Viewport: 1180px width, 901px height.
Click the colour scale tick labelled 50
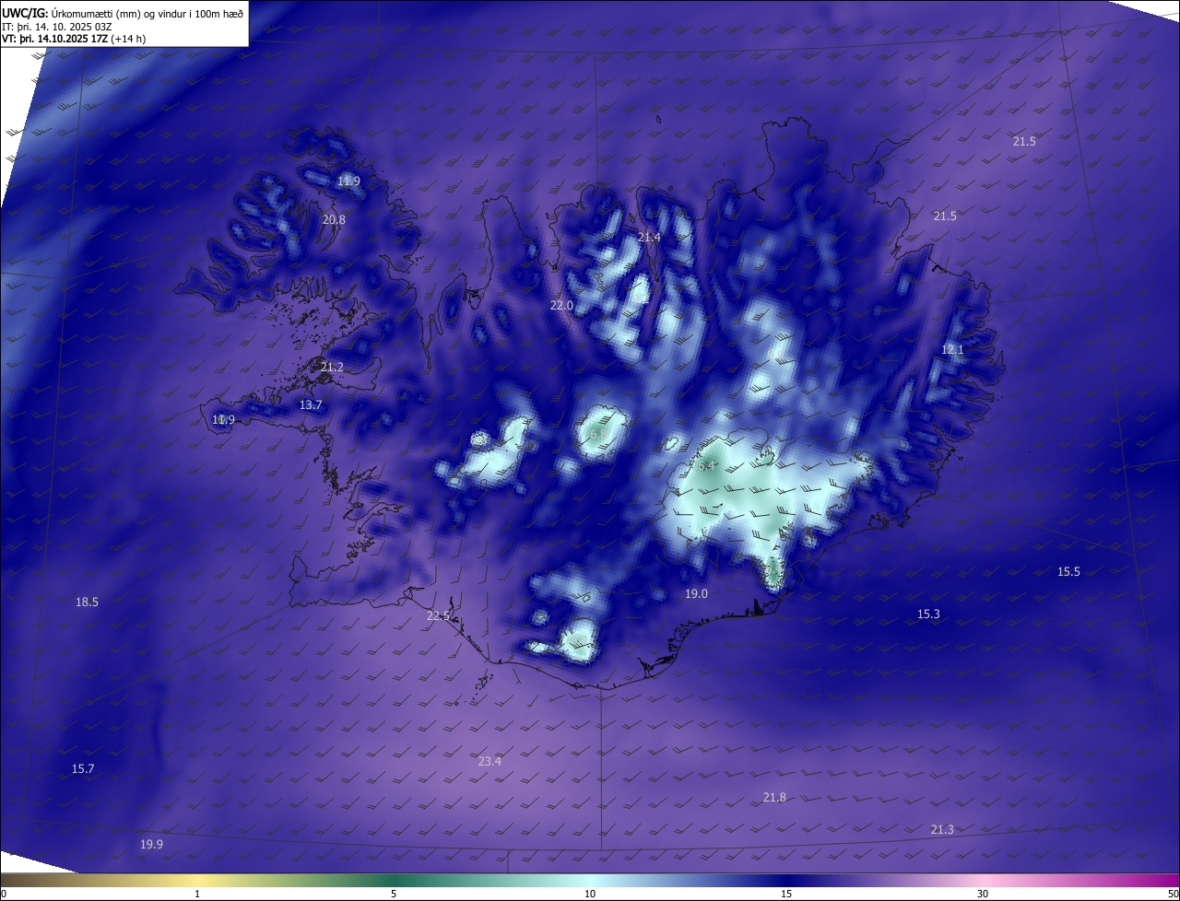pos(1173,894)
